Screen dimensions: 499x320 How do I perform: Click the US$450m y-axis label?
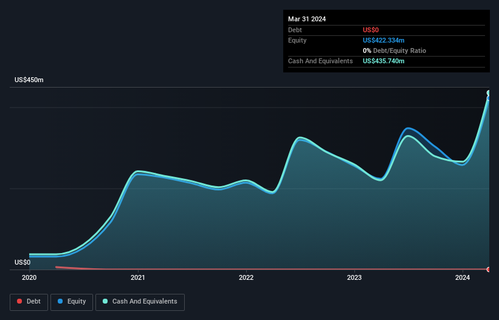[29, 80]
